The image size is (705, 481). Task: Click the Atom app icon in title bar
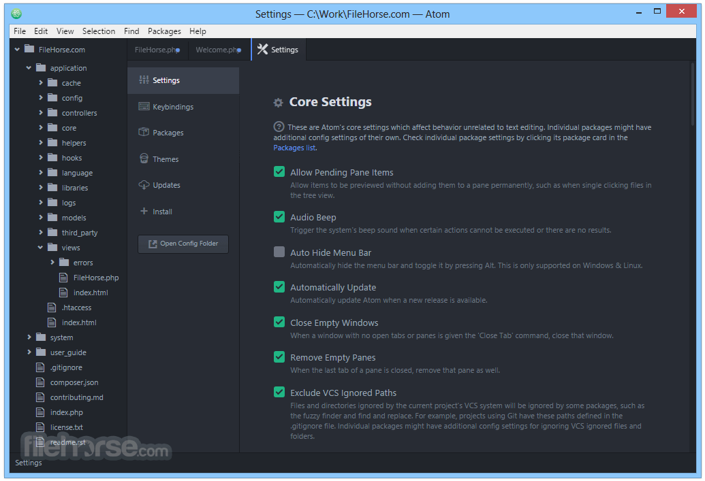click(16, 14)
